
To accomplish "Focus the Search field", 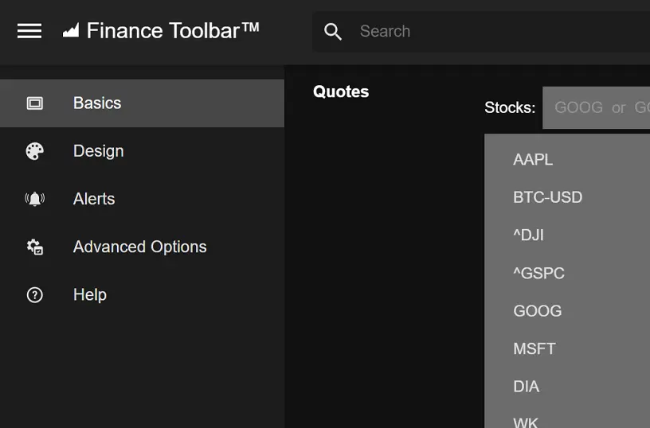I will [x=481, y=32].
